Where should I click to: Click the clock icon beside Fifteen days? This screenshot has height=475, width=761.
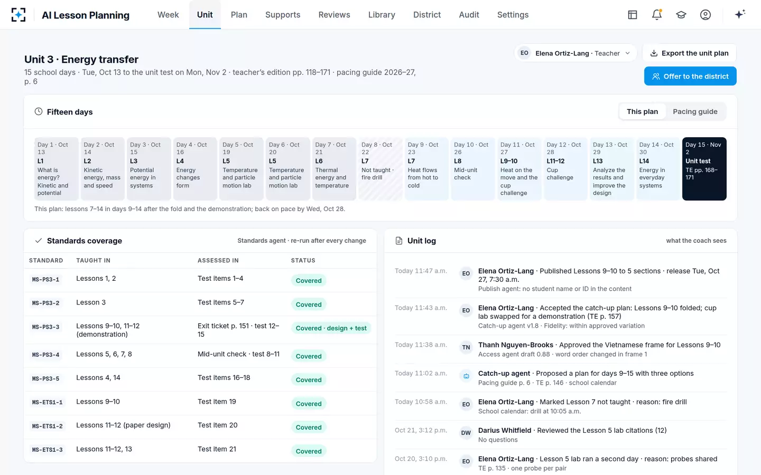click(39, 111)
